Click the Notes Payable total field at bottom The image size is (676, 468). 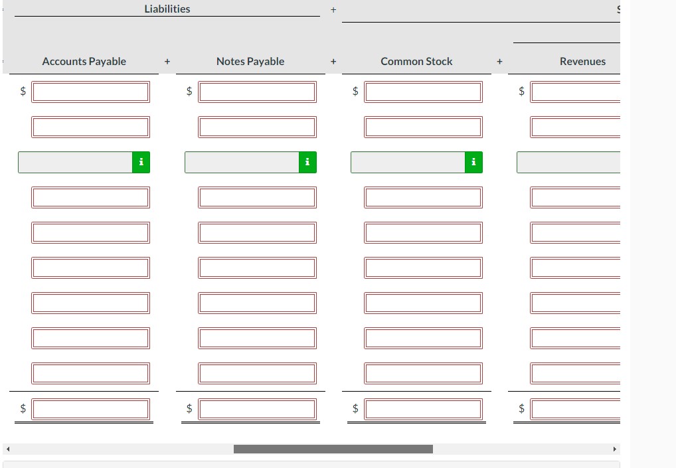pyautogui.click(x=258, y=409)
